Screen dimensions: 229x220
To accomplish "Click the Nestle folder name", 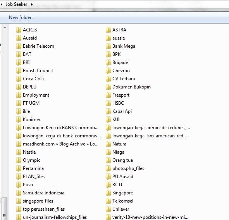I will [29, 152].
